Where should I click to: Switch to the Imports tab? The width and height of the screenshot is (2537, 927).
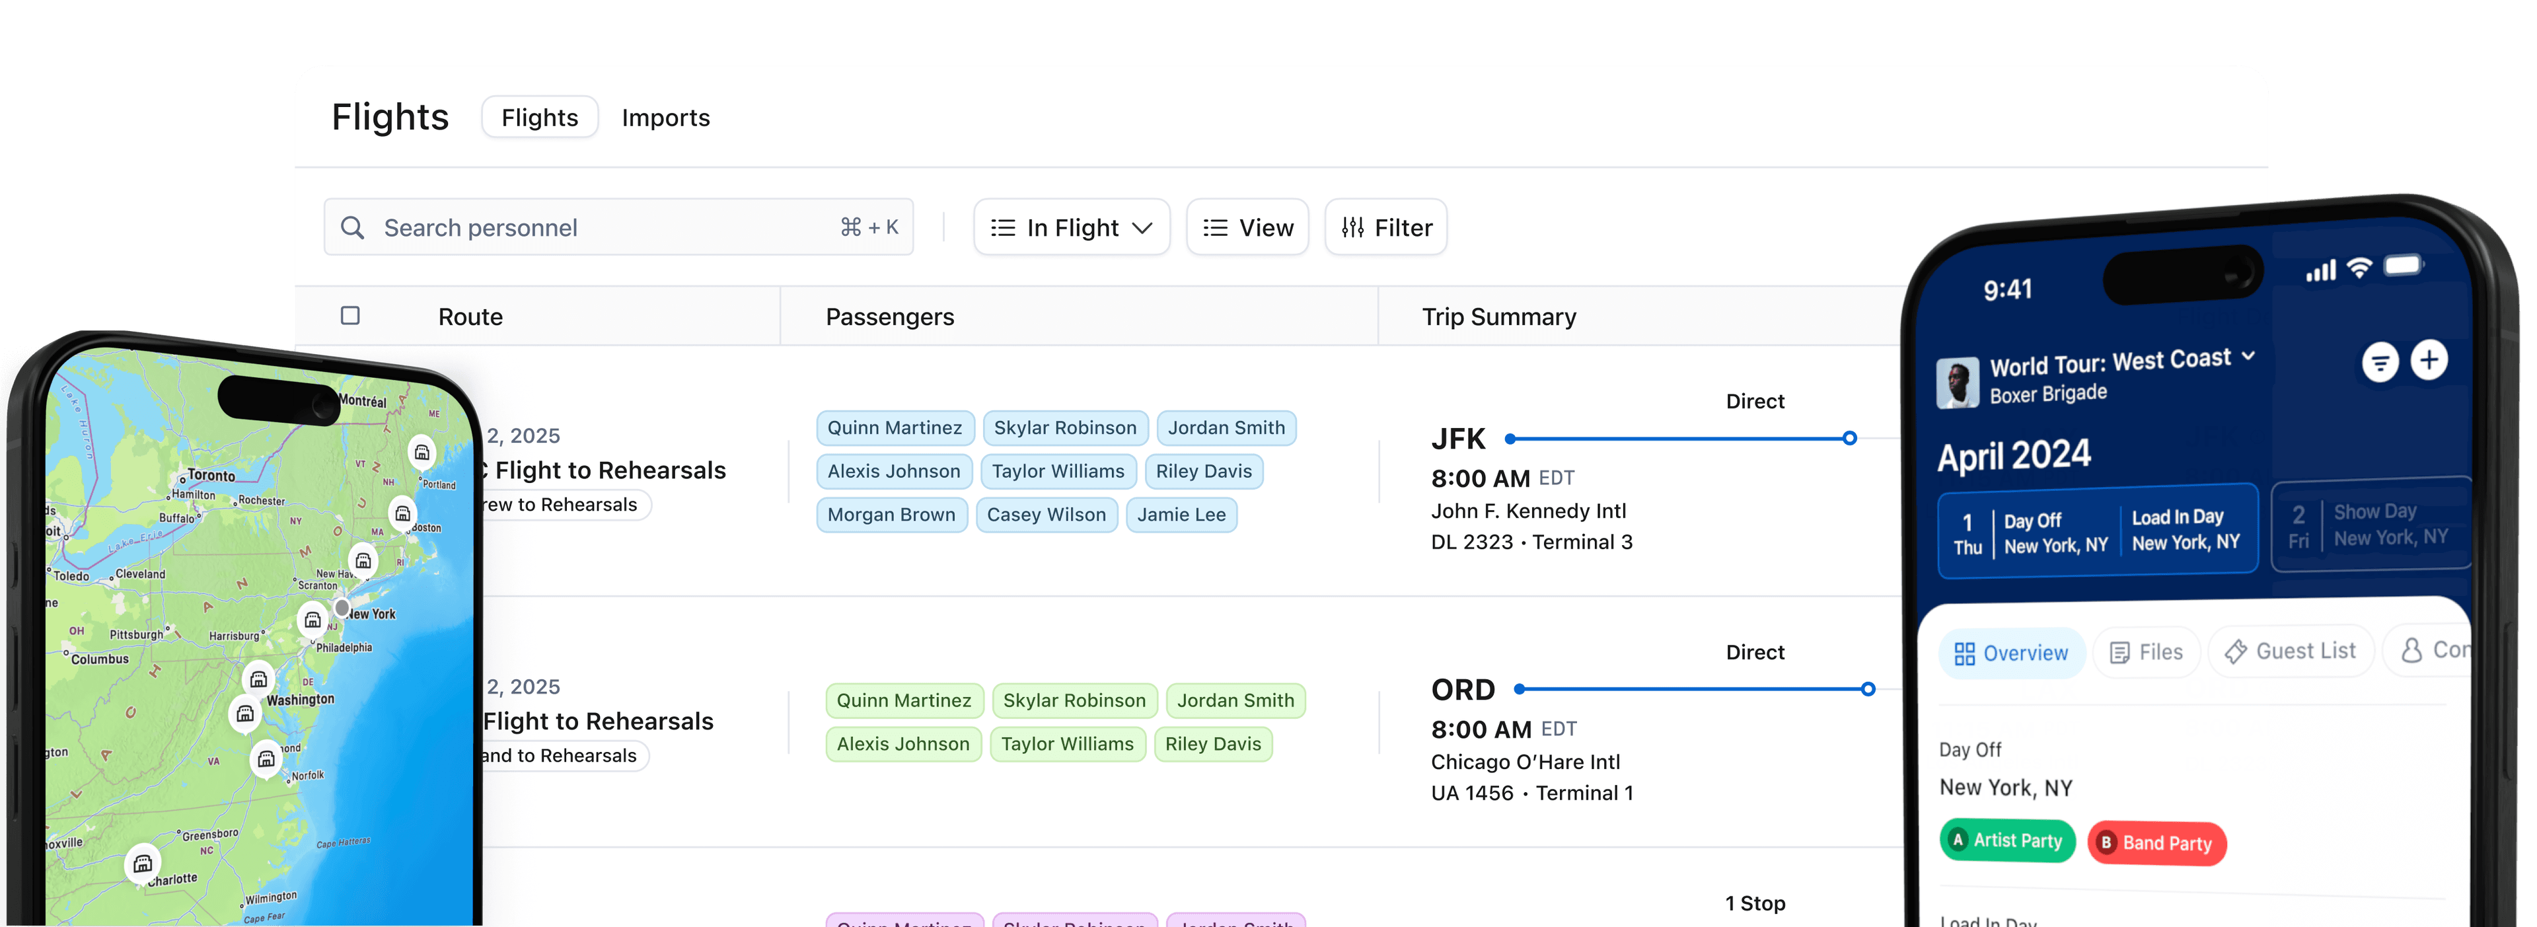(x=665, y=117)
